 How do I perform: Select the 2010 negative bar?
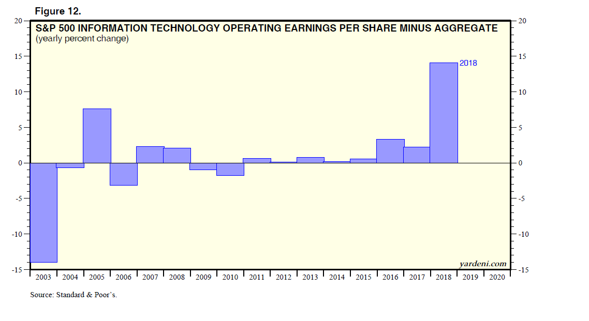tap(230, 169)
